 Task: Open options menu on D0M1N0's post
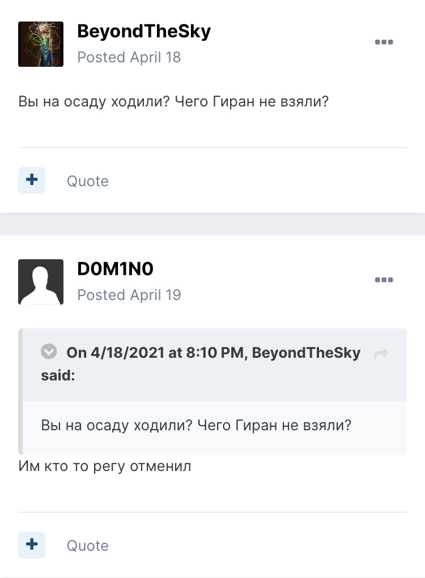(x=384, y=280)
